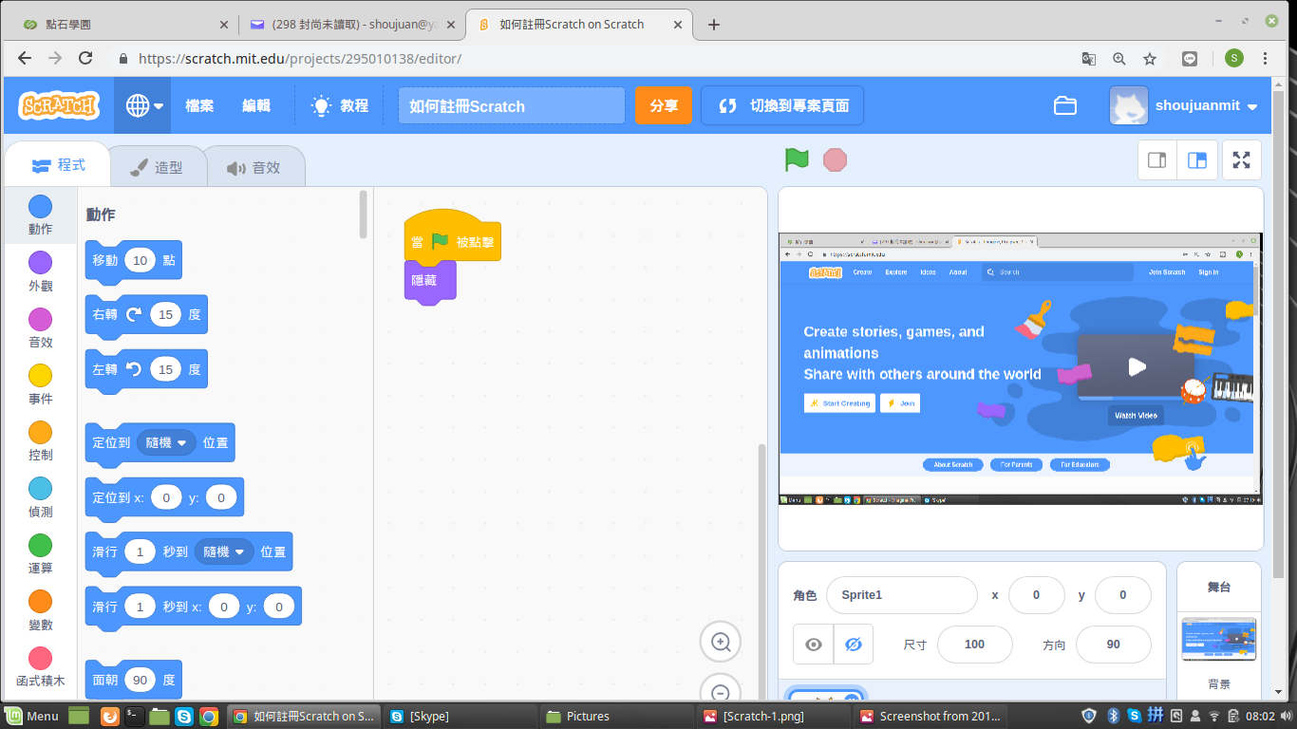Select the 函式積木 block category

[x=40, y=667]
